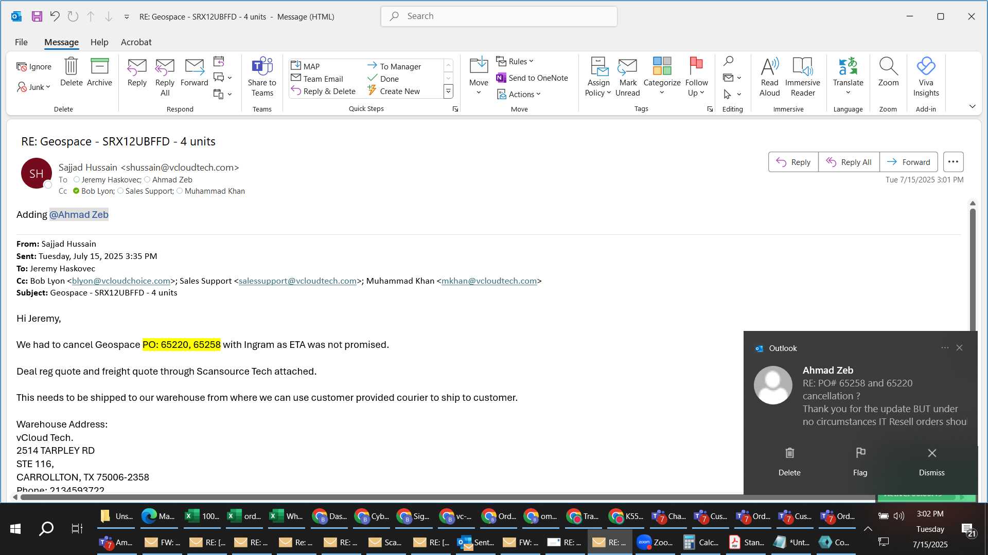
Task: Click the ribbon Reply icon
Action: point(137,72)
